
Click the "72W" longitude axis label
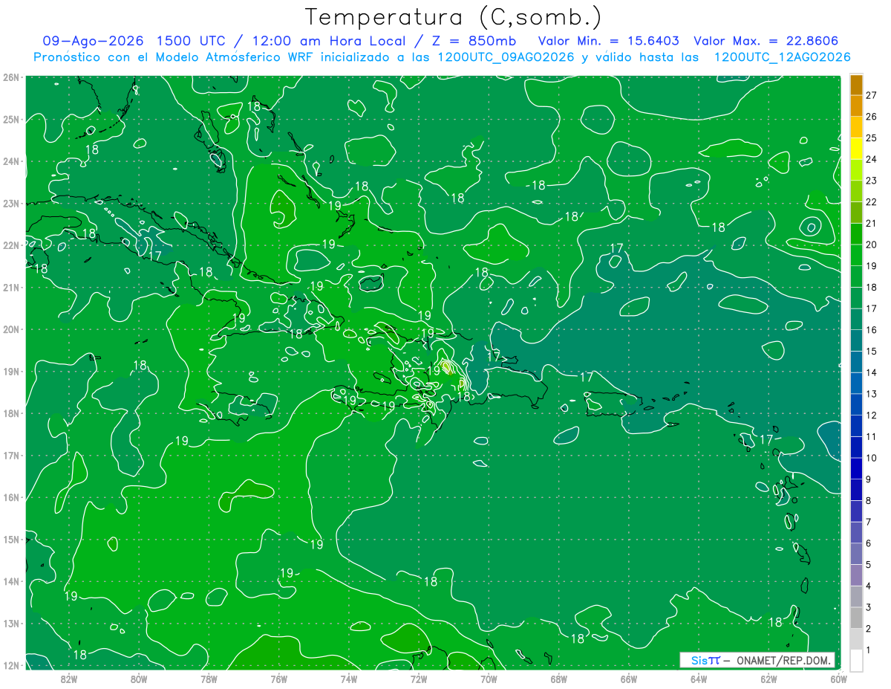(x=419, y=678)
